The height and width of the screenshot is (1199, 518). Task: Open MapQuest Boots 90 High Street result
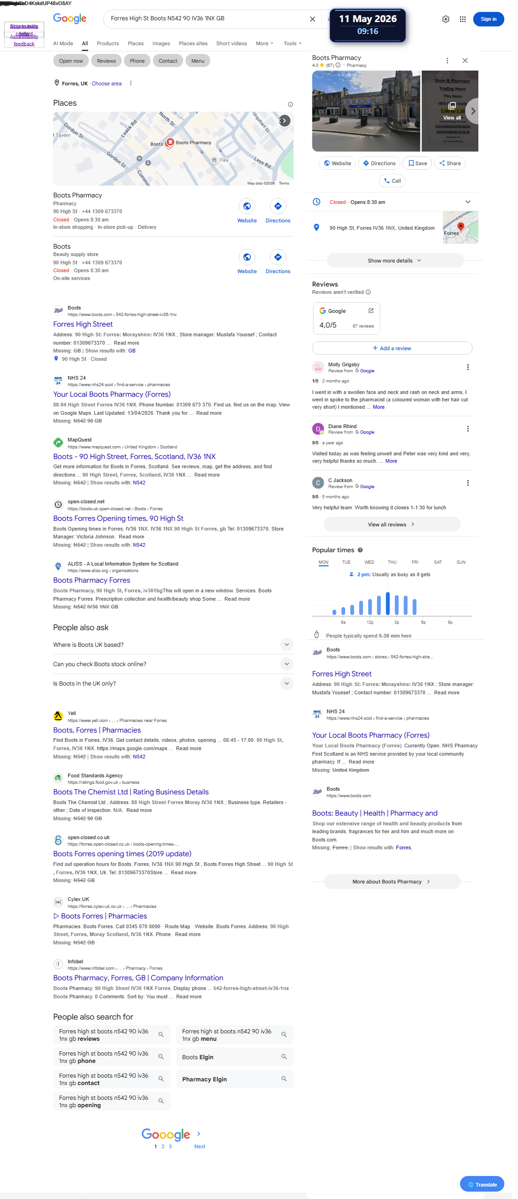pos(136,462)
